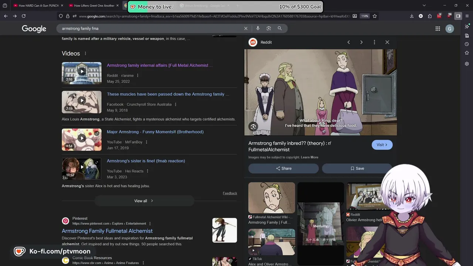Submit search with the magnifier icon
Screen dimensions: 473x266
tap(280, 28)
